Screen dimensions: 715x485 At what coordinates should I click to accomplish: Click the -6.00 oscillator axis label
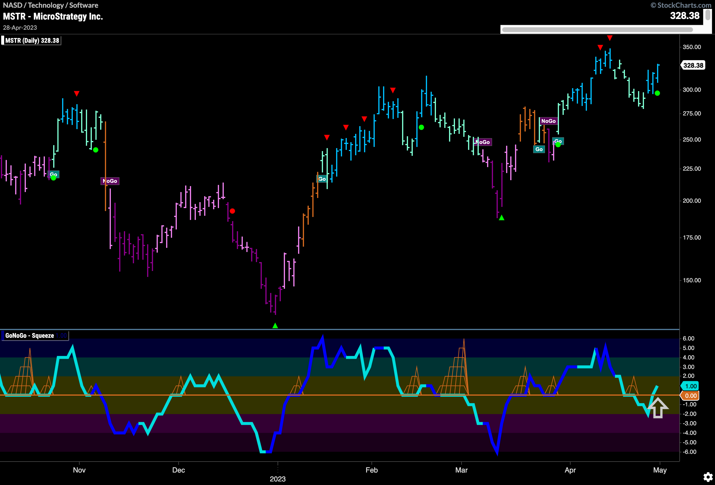pyautogui.click(x=689, y=452)
